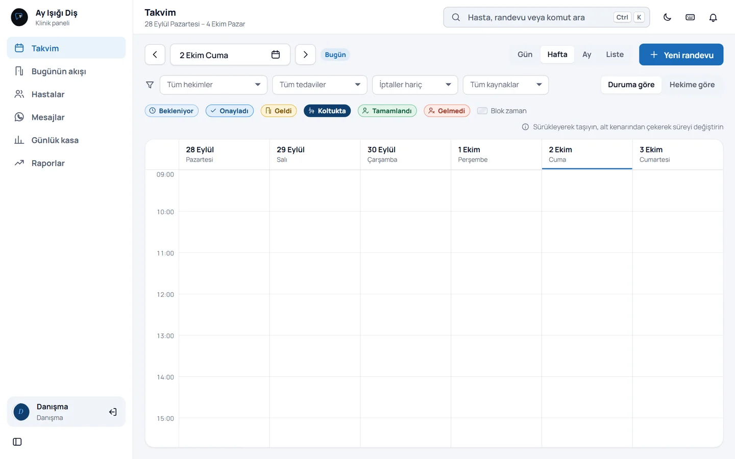Switch to the Ay view
The image size is (735, 459).
coord(587,55)
